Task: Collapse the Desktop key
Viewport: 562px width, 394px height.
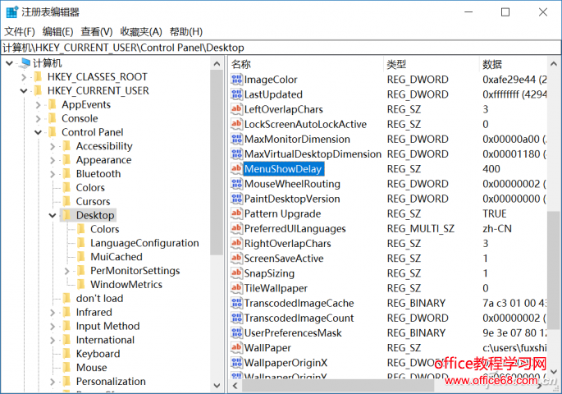Action: pos(53,215)
